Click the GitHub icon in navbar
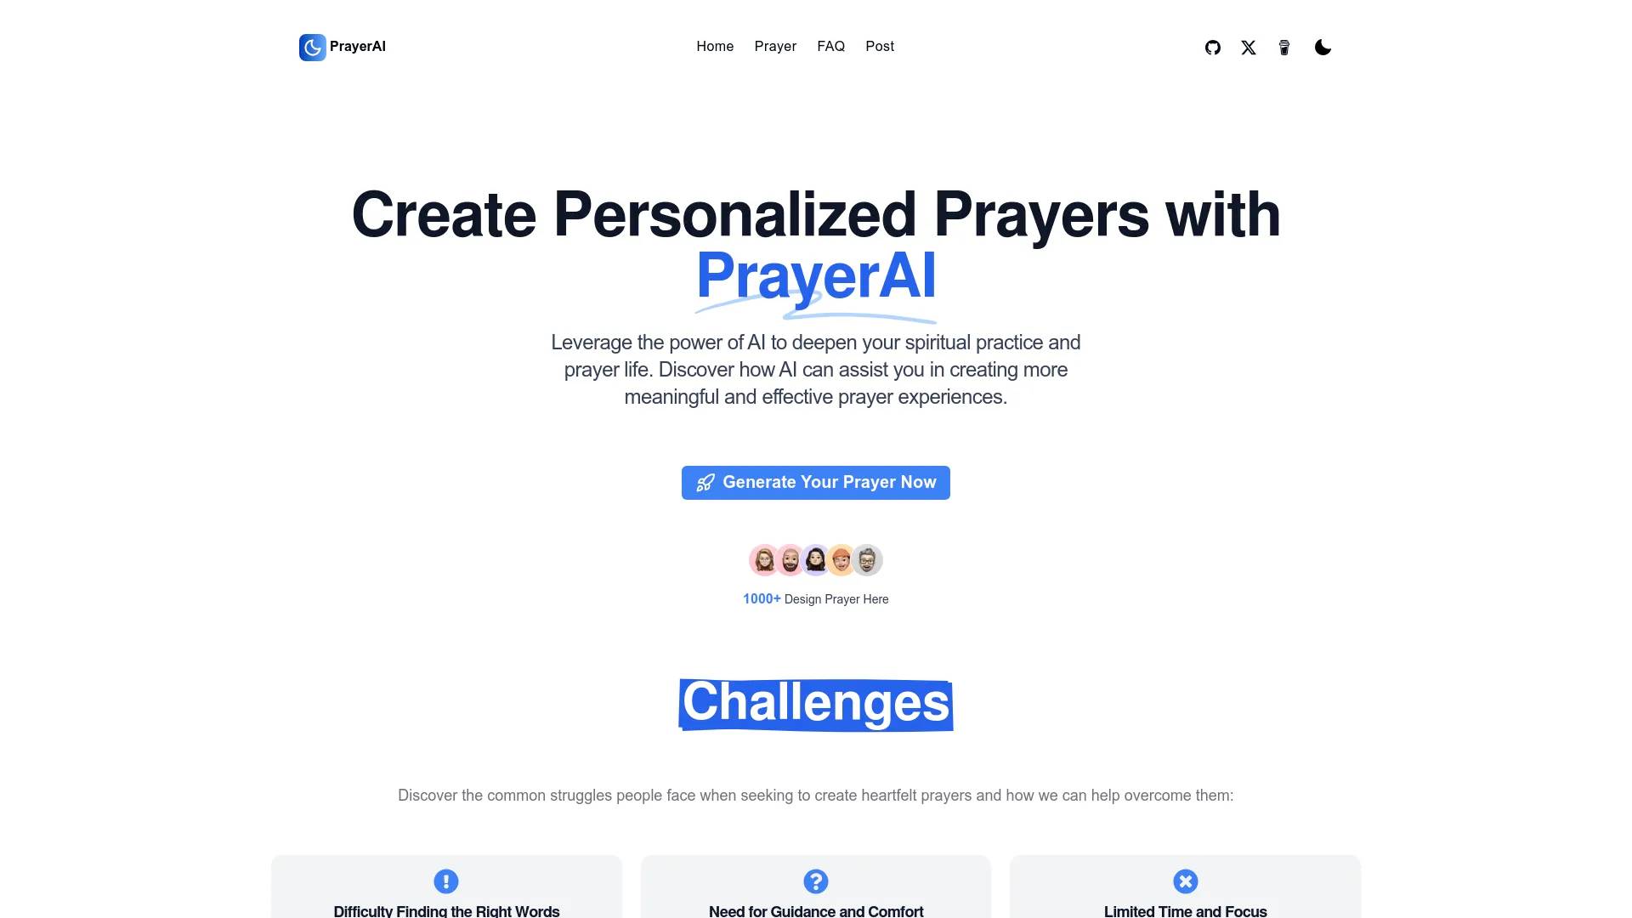1632x918 pixels. [x=1211, y=47]
